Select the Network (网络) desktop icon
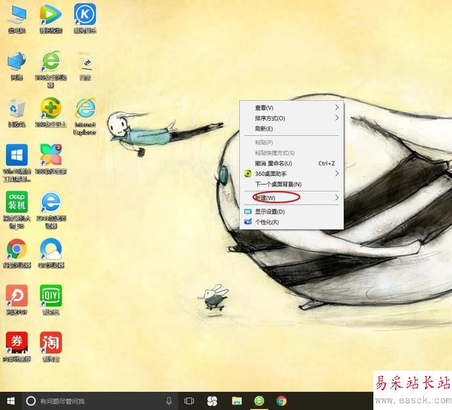 click(17, 66)
